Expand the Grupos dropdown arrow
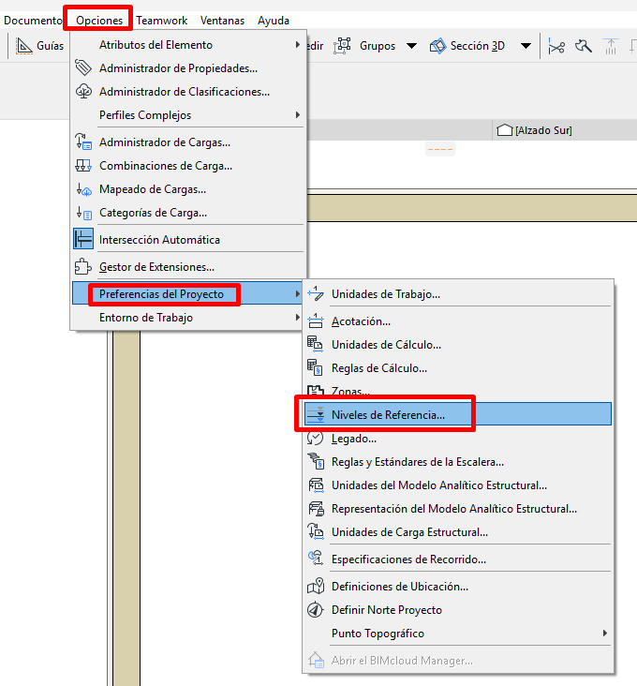 coord(412,45)
